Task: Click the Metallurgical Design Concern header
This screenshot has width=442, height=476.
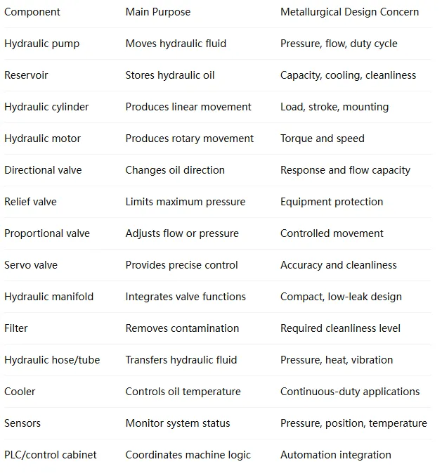Action: (x=349, y=12)
